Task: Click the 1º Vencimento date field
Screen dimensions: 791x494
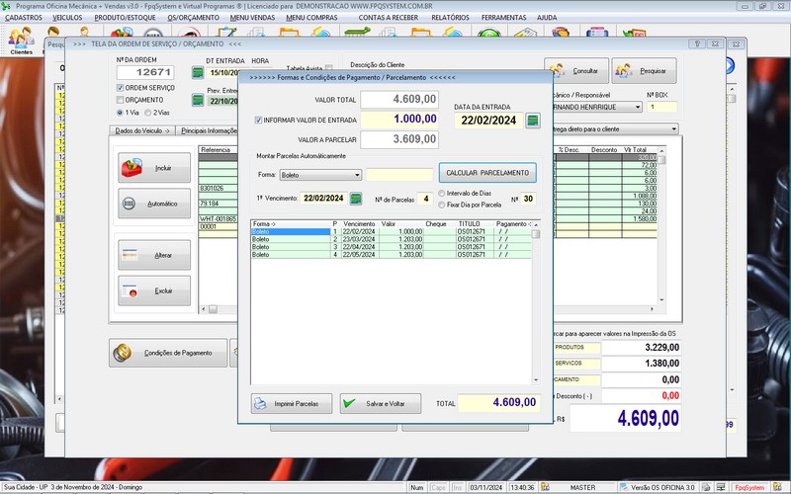Action: point(323,199)
